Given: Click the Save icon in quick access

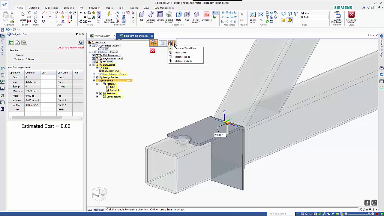Looking at the screenshot, I should (2, 29).
